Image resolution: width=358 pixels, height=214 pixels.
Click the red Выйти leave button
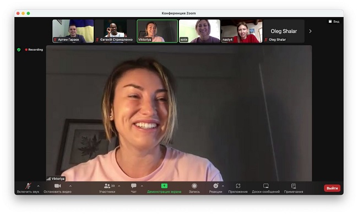pyautogui.click(x=332, y=188)
